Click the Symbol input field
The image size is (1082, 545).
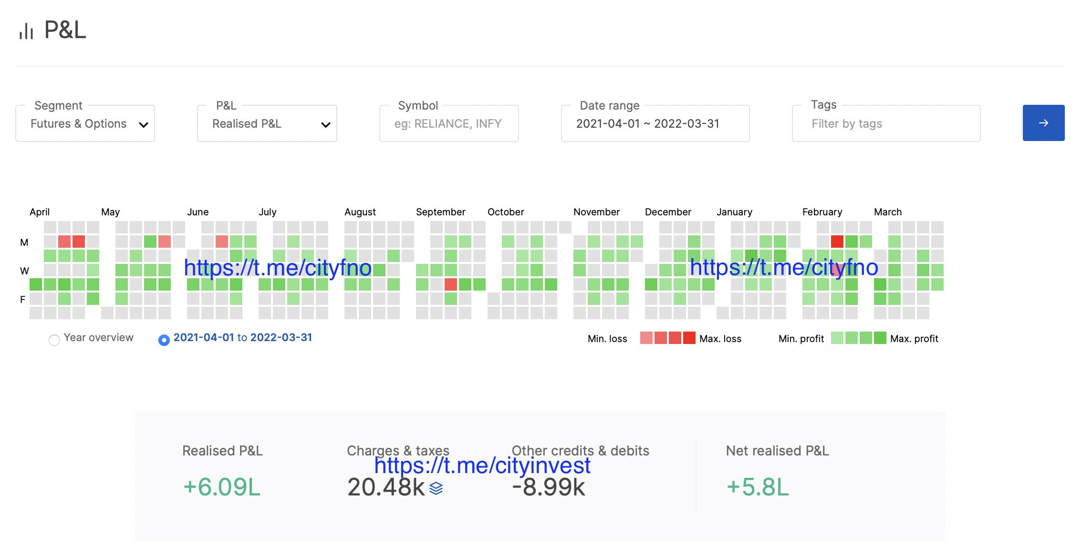tap(448, 124)
